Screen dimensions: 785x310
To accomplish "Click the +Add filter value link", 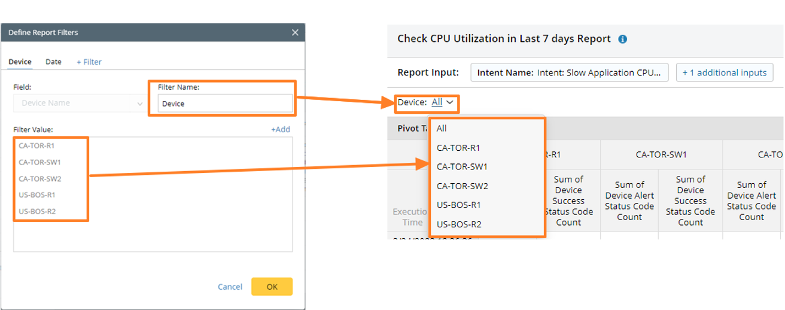I will [280, 129].
